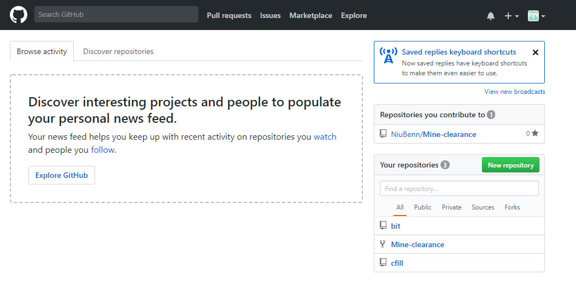576x287 pixels.
Task: Click the fork icon next to Mine-clearance
Action: [x=383, y=244]
